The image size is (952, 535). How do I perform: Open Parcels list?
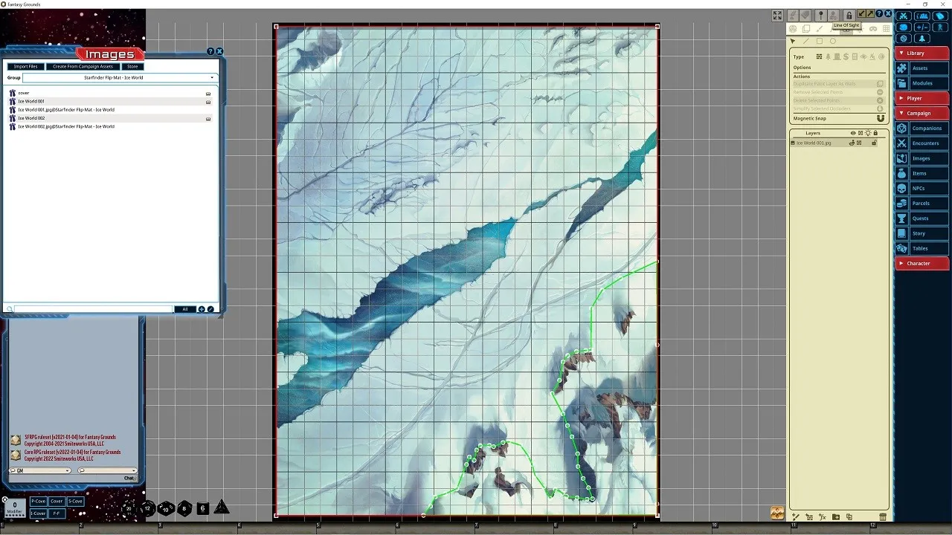[922, 203]
